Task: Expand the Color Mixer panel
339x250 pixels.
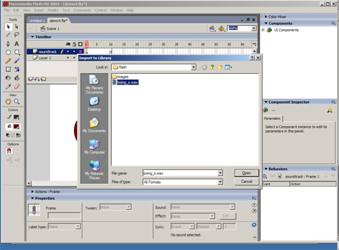Action: point(266,17)
